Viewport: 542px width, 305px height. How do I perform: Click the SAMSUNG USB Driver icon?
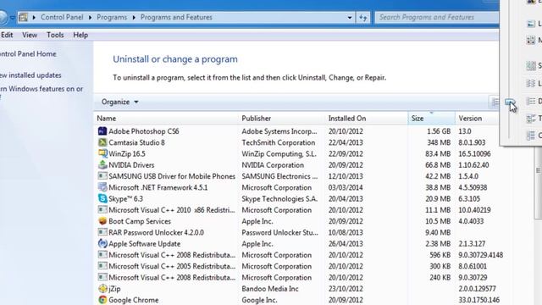(102, 176)
